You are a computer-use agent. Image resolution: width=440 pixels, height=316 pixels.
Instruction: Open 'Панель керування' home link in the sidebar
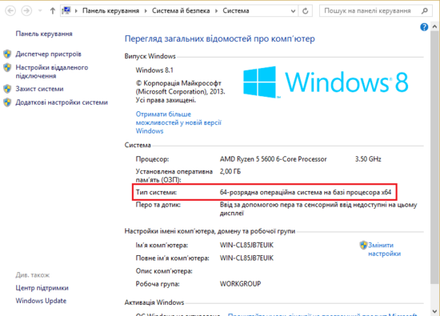click(x=44, y=34)
